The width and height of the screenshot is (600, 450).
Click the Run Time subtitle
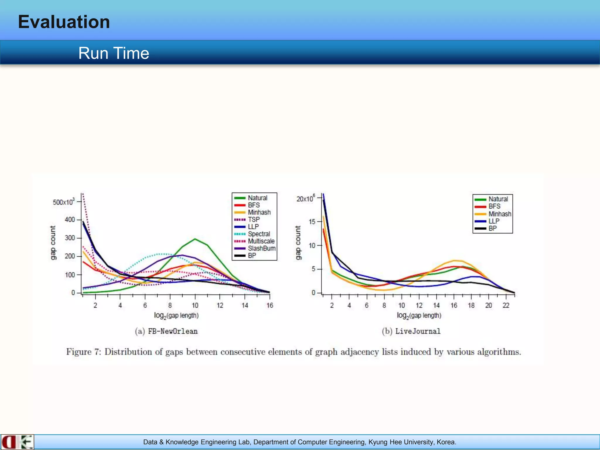click(114, 53)
